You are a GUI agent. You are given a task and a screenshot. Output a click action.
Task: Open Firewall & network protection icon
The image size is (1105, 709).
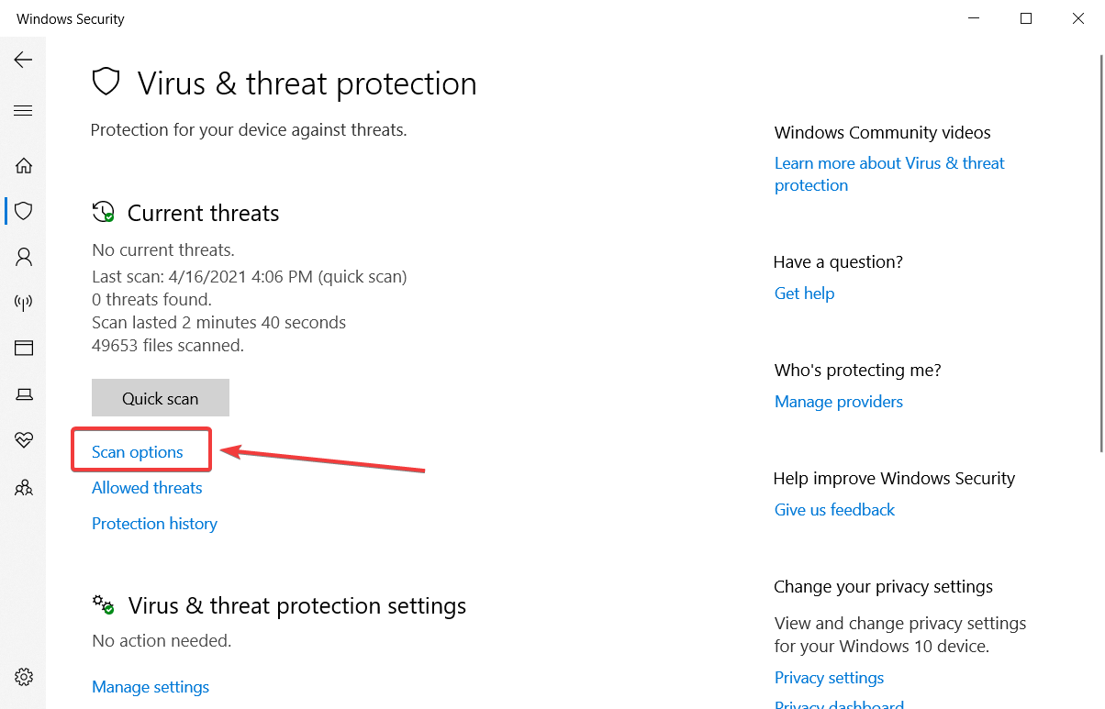coord(24,303)
